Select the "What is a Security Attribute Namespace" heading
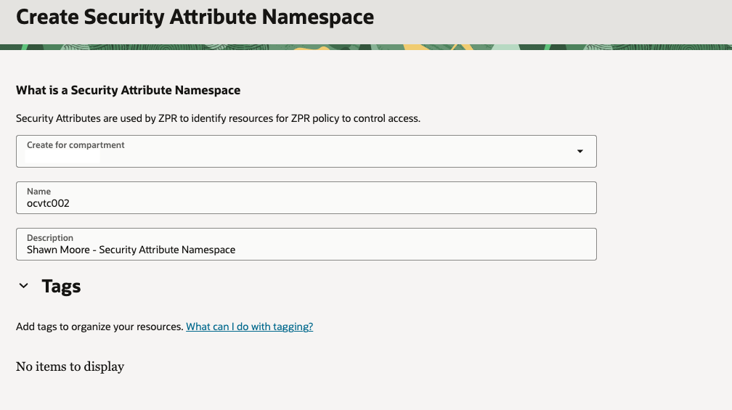 click(x=128, y=91)
